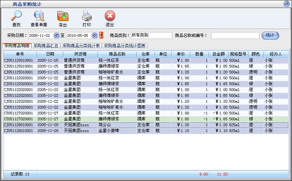This screenshot has height=181, width=292.
Task: Sort by the 单号 column header
Action: 20,54
